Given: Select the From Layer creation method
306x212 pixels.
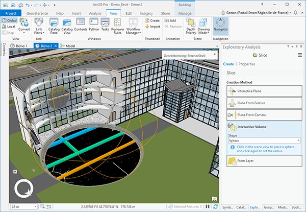Looking at the screenshot, I should [264, 160].
